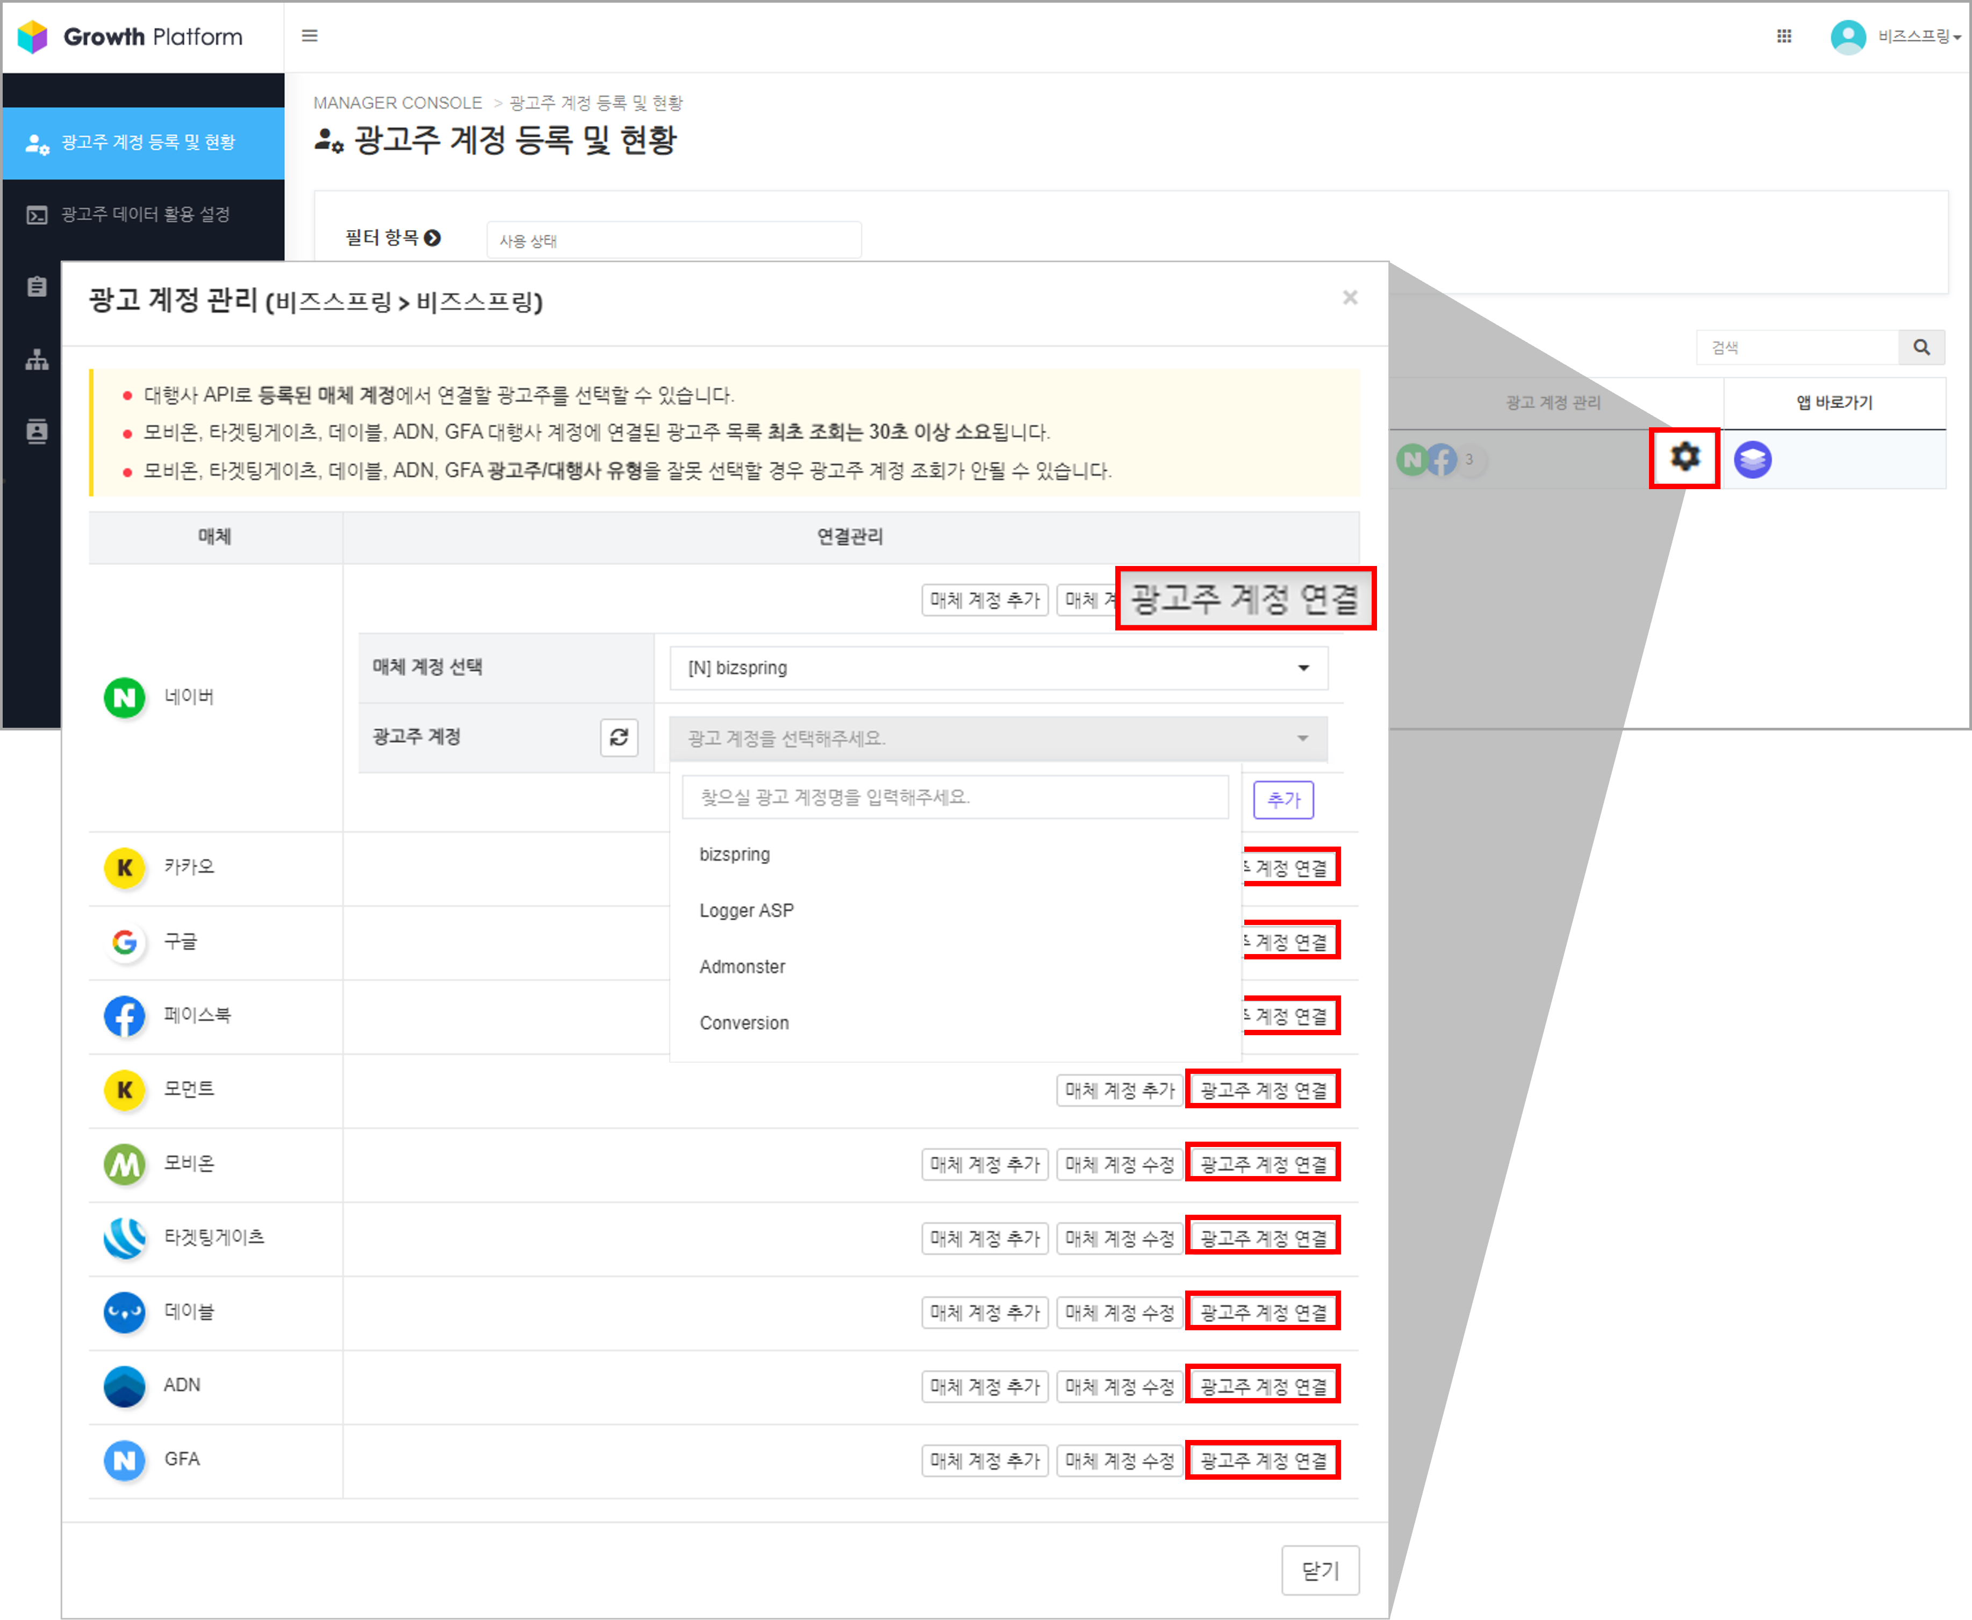Open 광고주 데이터 활용 설정 sidebar menu
Image resolution: width=1972 pixels, height=1620 pixels.
point(144,214)
